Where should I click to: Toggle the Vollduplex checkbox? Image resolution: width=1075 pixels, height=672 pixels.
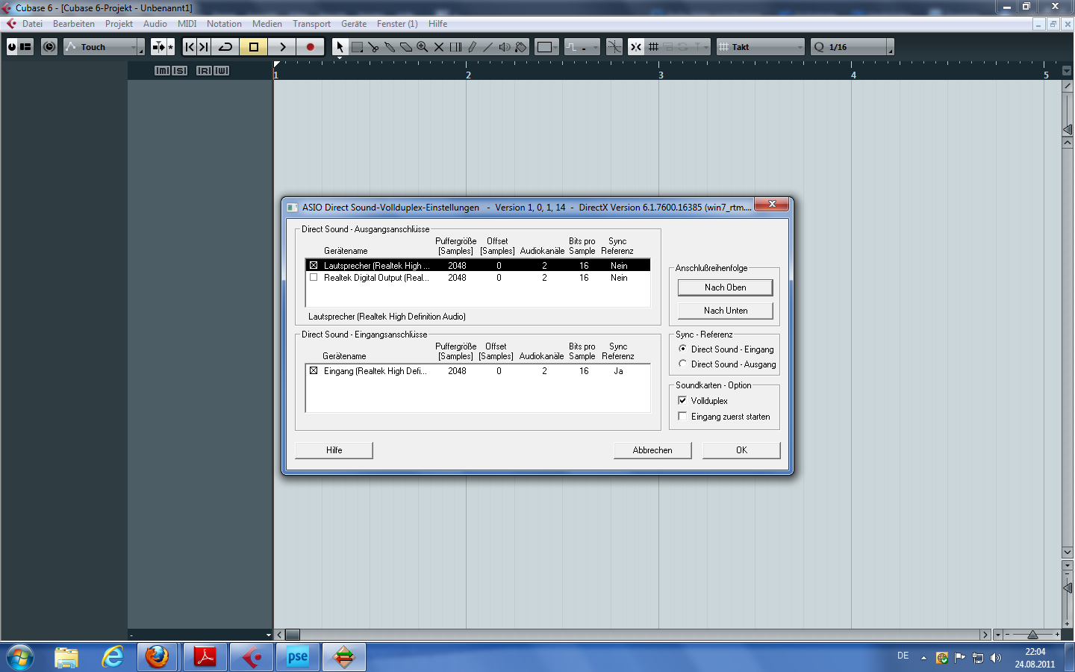coord(682,400)
